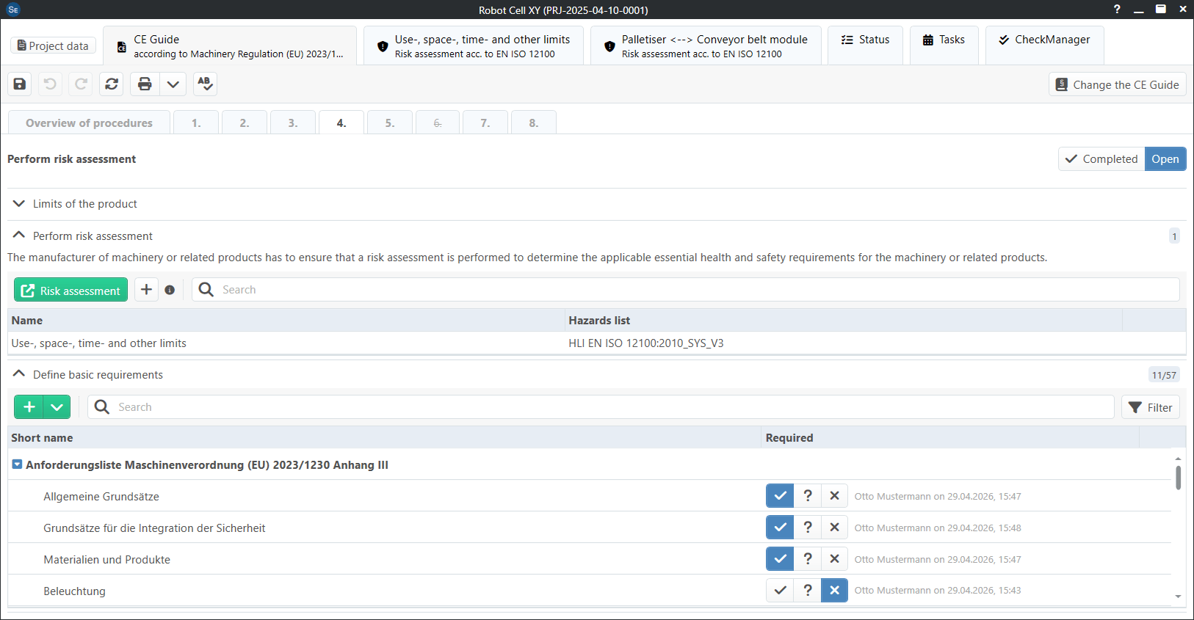Screen dimensions: 1194x620
Task: Open the green add-requirement dropdown arrow
Action: click(x=57, y=406)
